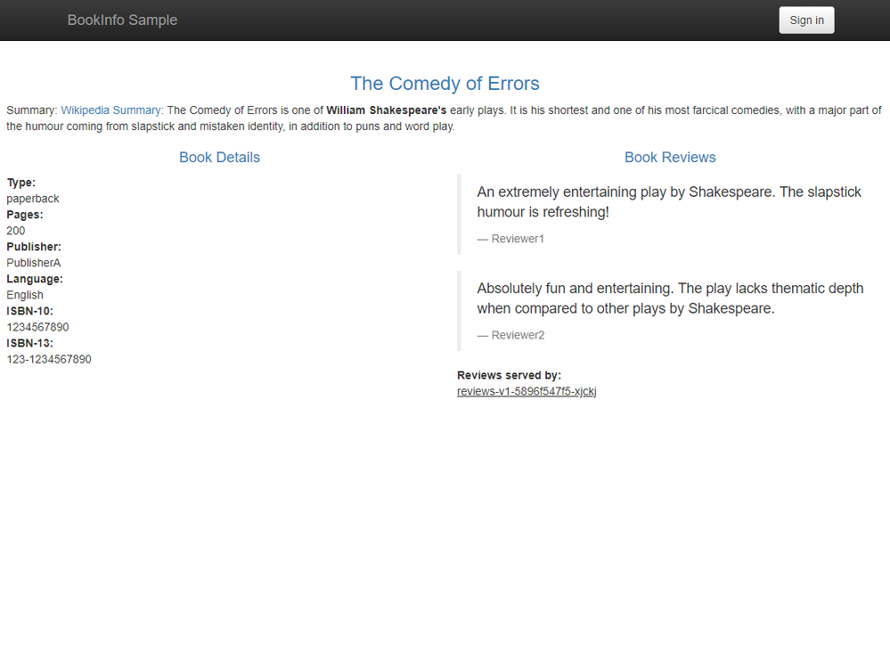The image size is (890, 653).
Task: Click the 200 pages value
Action: pos(16,231)
